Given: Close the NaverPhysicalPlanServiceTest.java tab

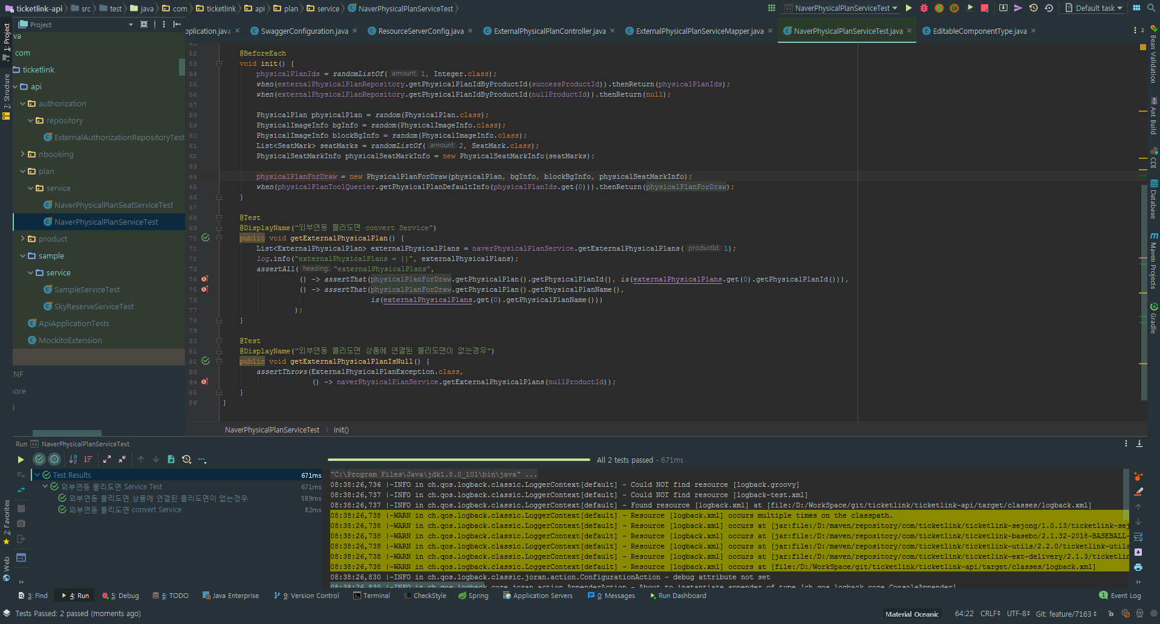Looking at the screenshot, I should (x=909, y=31).
